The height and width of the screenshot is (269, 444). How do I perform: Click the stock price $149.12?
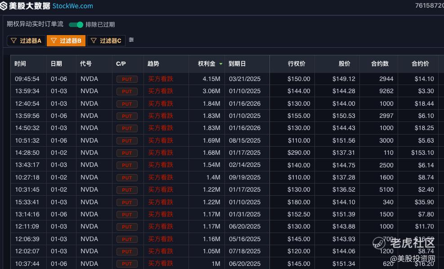click(x=344, y=79)
